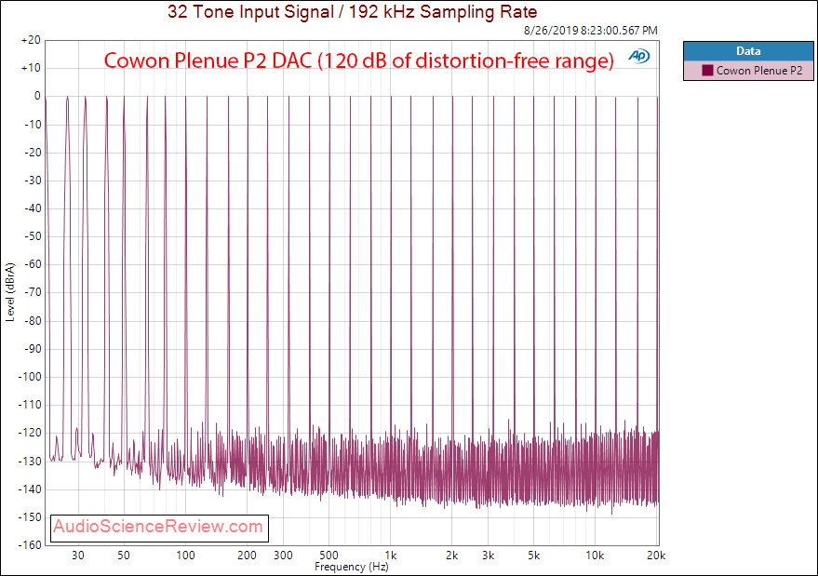
Task: Click the '-40' y-axis tick label
Action: point(33,208)
